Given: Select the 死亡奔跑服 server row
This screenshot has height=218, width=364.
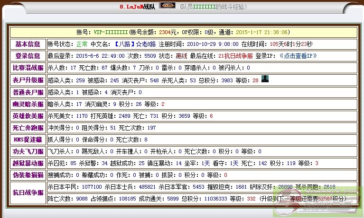Looking at the screenshot, I should 28,128.
